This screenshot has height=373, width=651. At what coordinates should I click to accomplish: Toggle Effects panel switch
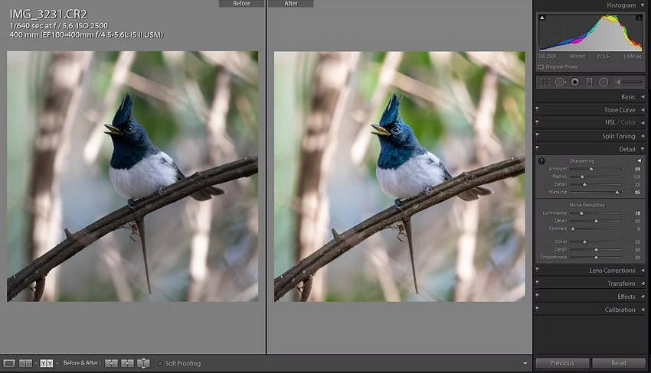(x=537, y=297)
